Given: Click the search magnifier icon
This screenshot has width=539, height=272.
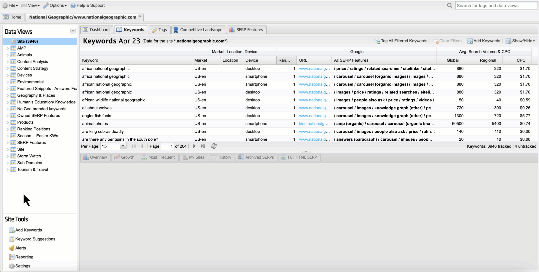Looking at the screenshot, I should click(x=449, y=5).
